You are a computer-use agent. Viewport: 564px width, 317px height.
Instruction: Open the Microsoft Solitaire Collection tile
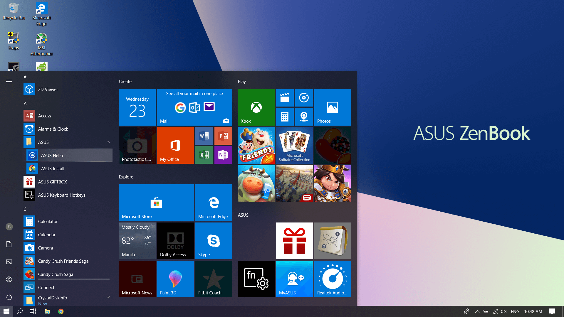click(x=294, y=145)
